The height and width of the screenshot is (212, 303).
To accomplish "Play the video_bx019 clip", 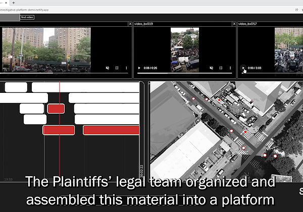I will [x=139, y=68].
